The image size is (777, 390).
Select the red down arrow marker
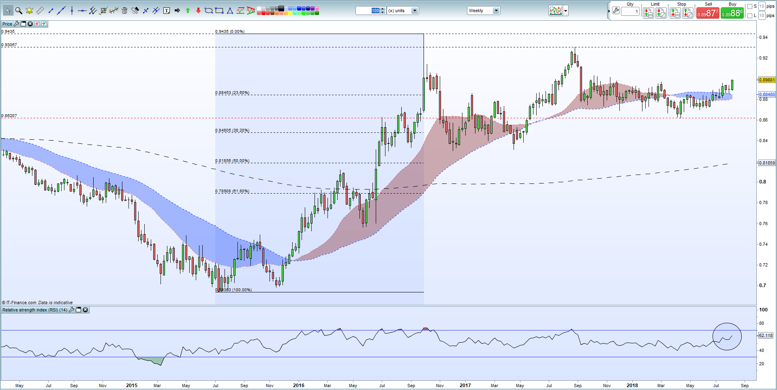tap(198, 11)
